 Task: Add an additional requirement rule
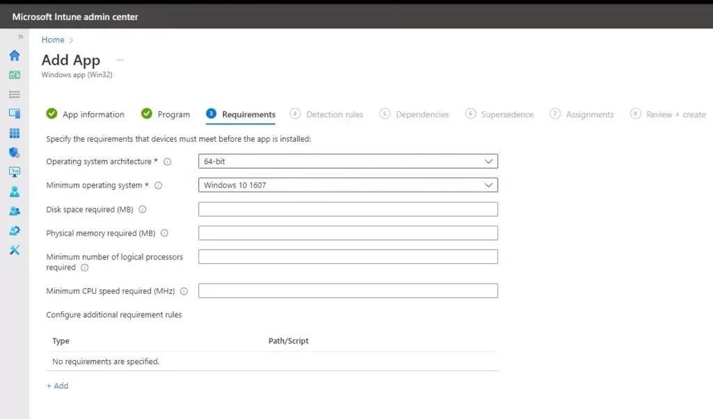[57, 386]
